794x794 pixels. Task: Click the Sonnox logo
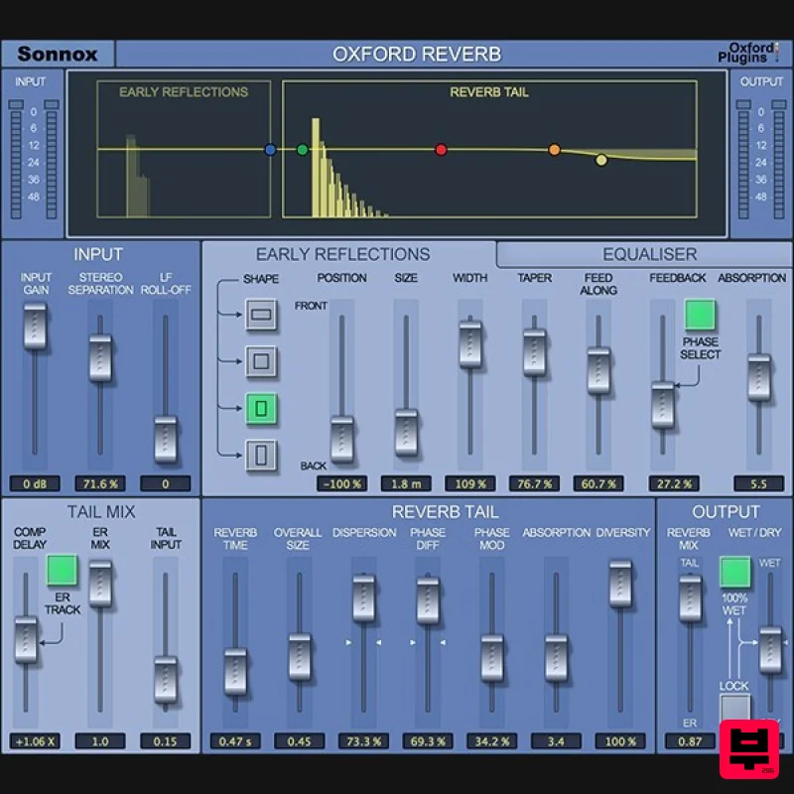(x=57, y=55)
